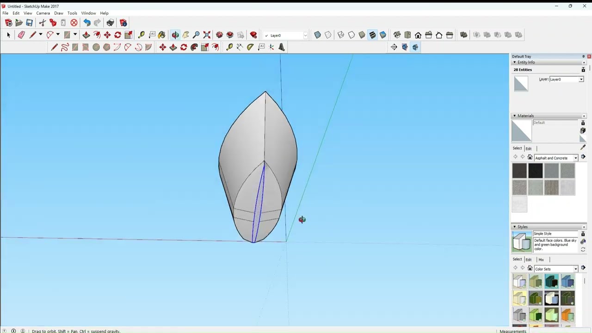Click the Materials eyedropper sample icon
The image size is (592, 333).
tap(583, 148)
